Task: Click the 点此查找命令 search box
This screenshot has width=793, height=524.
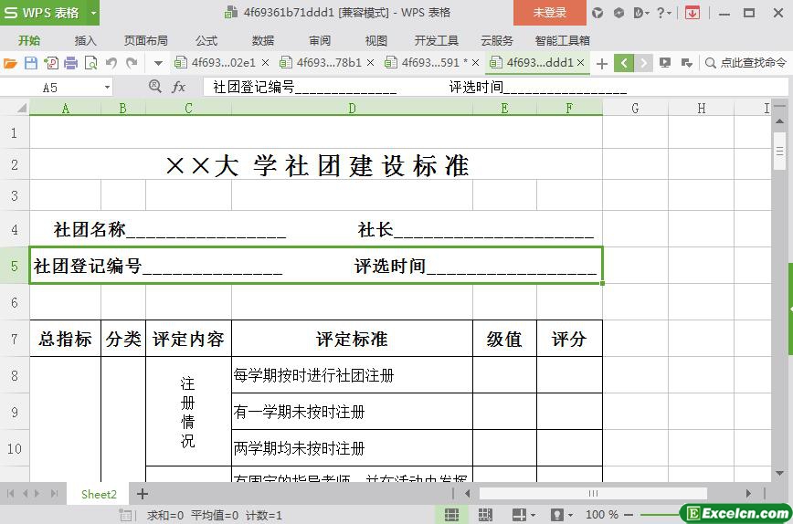Action: pos(746,63)
